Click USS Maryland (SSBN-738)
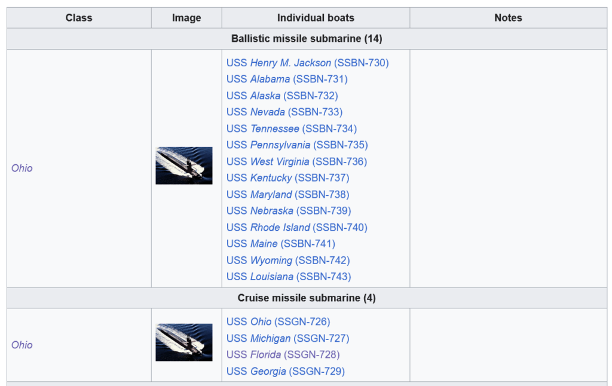The height and width of the screenshot is (386, 612). point(287,194)
